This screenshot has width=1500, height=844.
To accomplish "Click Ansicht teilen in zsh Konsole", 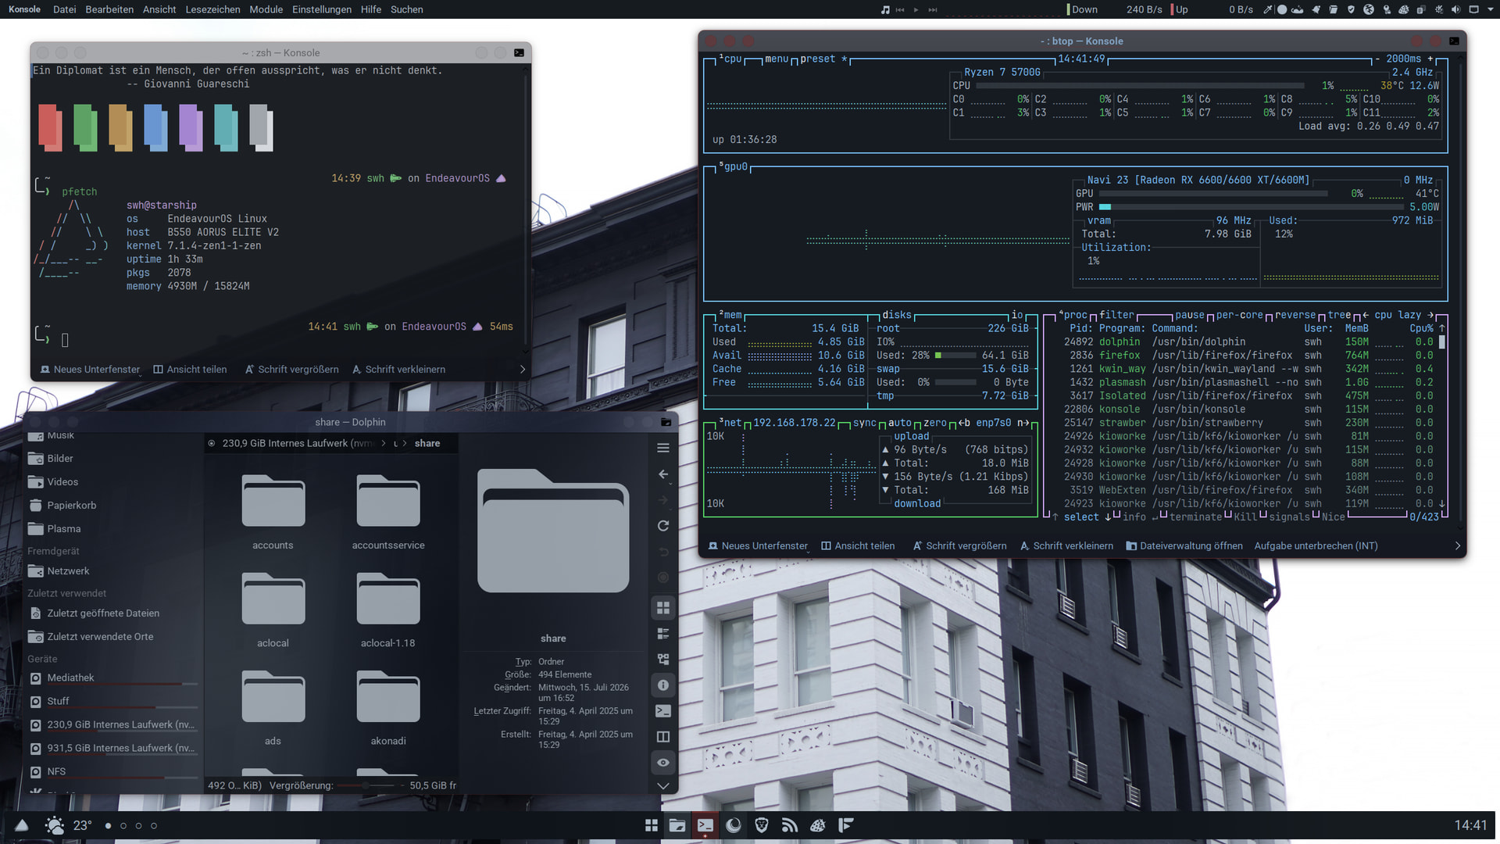I will pyautogui.click(x=190, y=370).
